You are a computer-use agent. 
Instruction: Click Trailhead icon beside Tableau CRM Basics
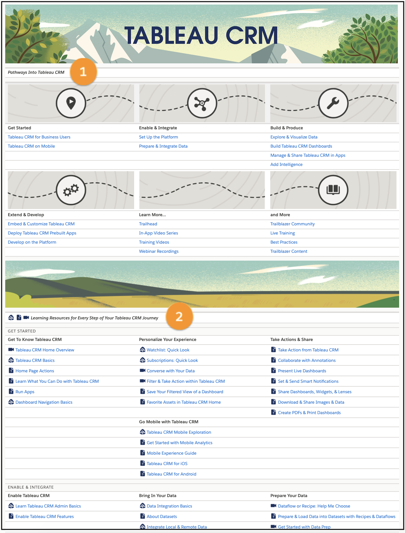point(11,360)
